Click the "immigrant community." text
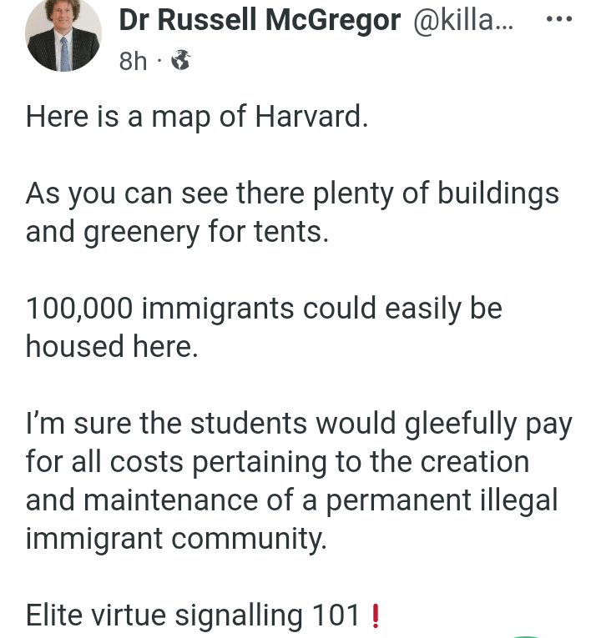 (x=176, y=538)
